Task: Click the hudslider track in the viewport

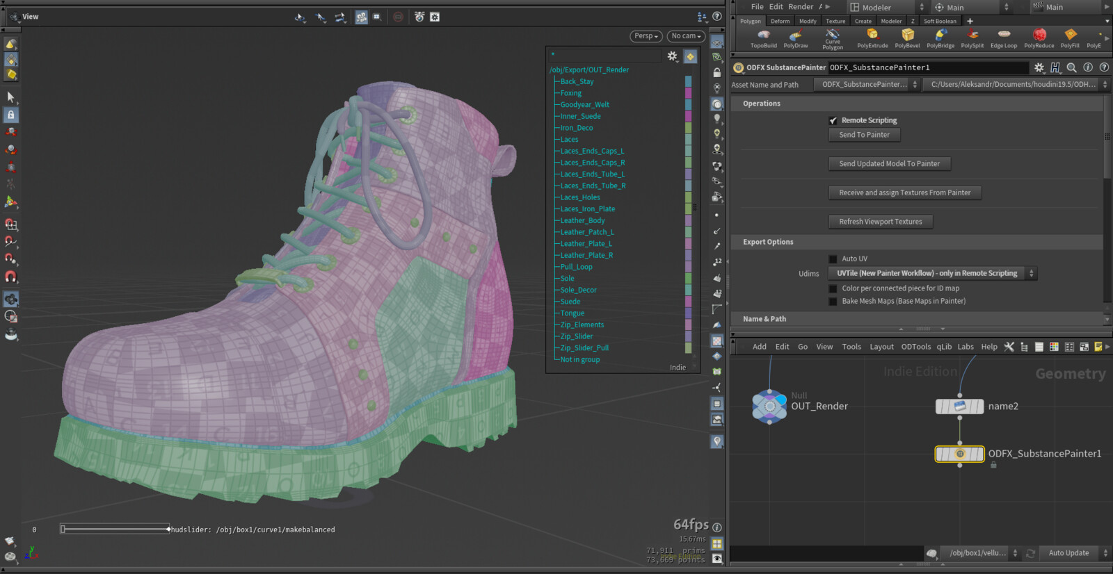Action: tap(115, 530)
